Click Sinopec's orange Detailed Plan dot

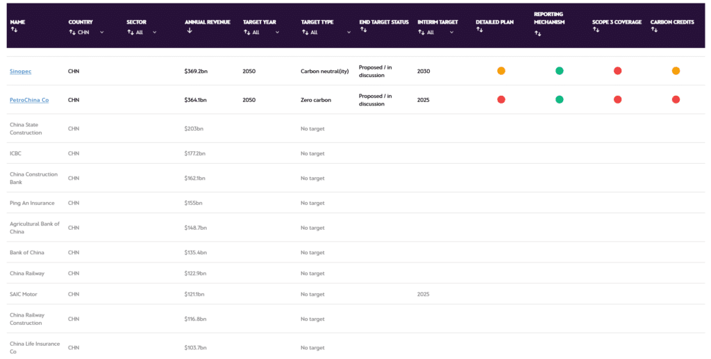pyautogui.click(x=501, y=71)
